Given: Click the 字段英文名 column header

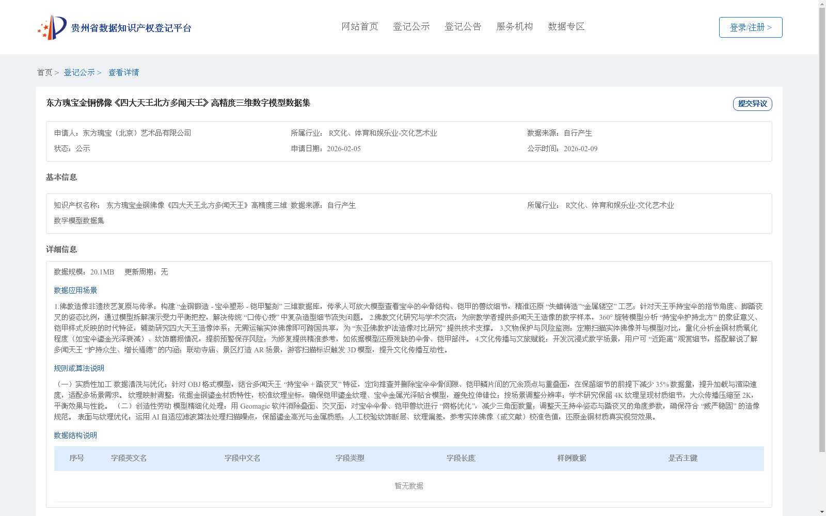Looking at the screenshot, I should 129,458.
